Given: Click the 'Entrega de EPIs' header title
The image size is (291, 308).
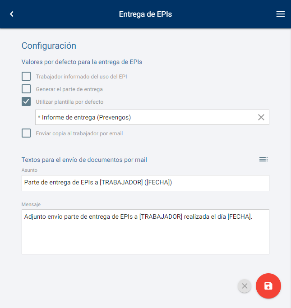Looking at the screenshot, I should coord(145,14).
